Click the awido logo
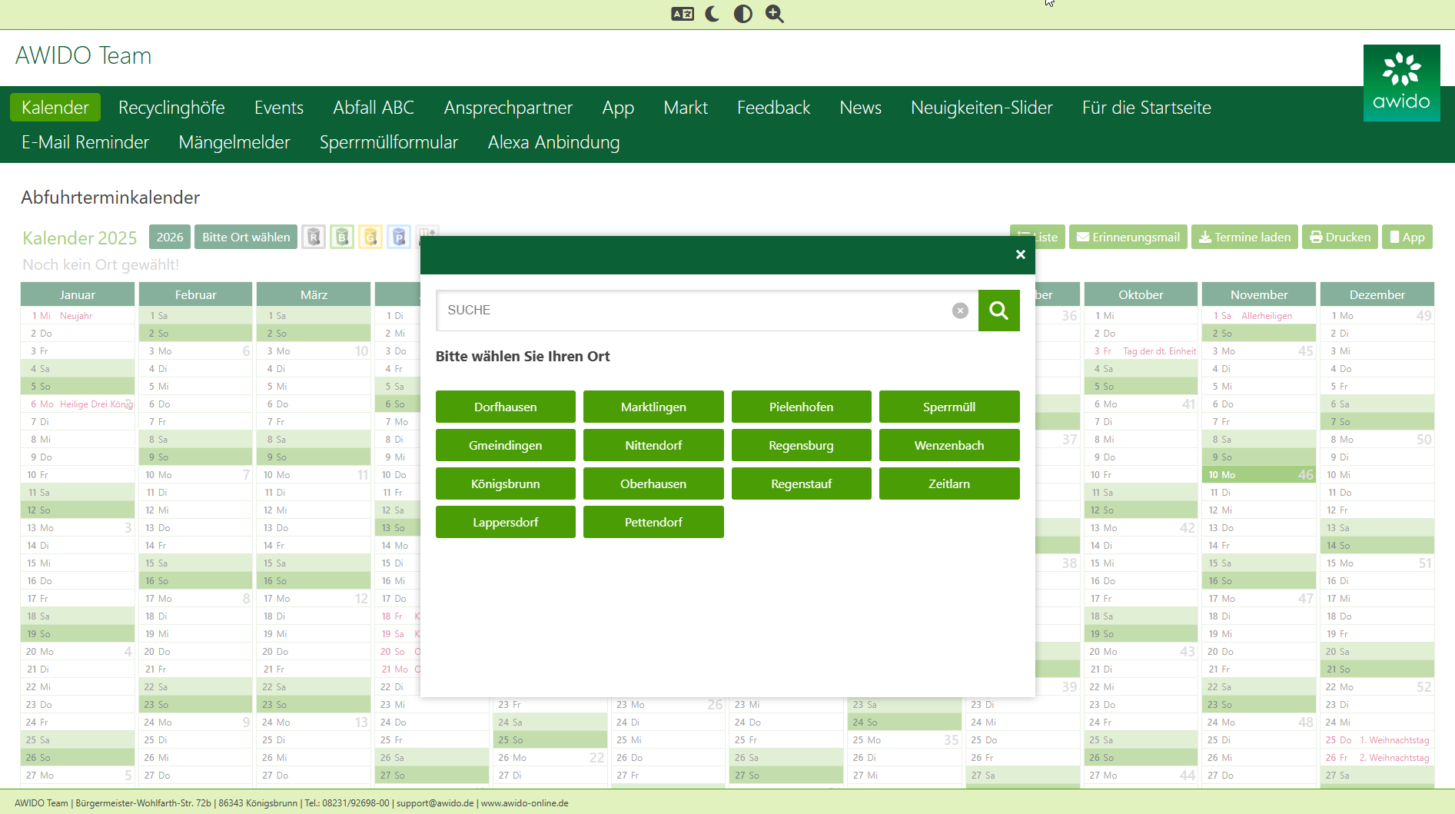 pyautogui.click(x=1401, y=83)
